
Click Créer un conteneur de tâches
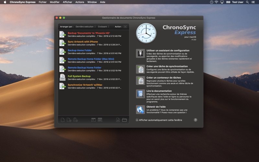163,78
